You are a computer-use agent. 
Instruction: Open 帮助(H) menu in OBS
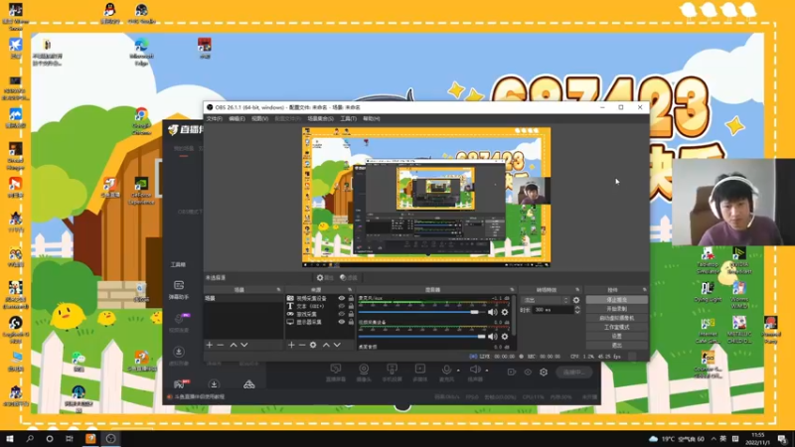tap(371, 118)
